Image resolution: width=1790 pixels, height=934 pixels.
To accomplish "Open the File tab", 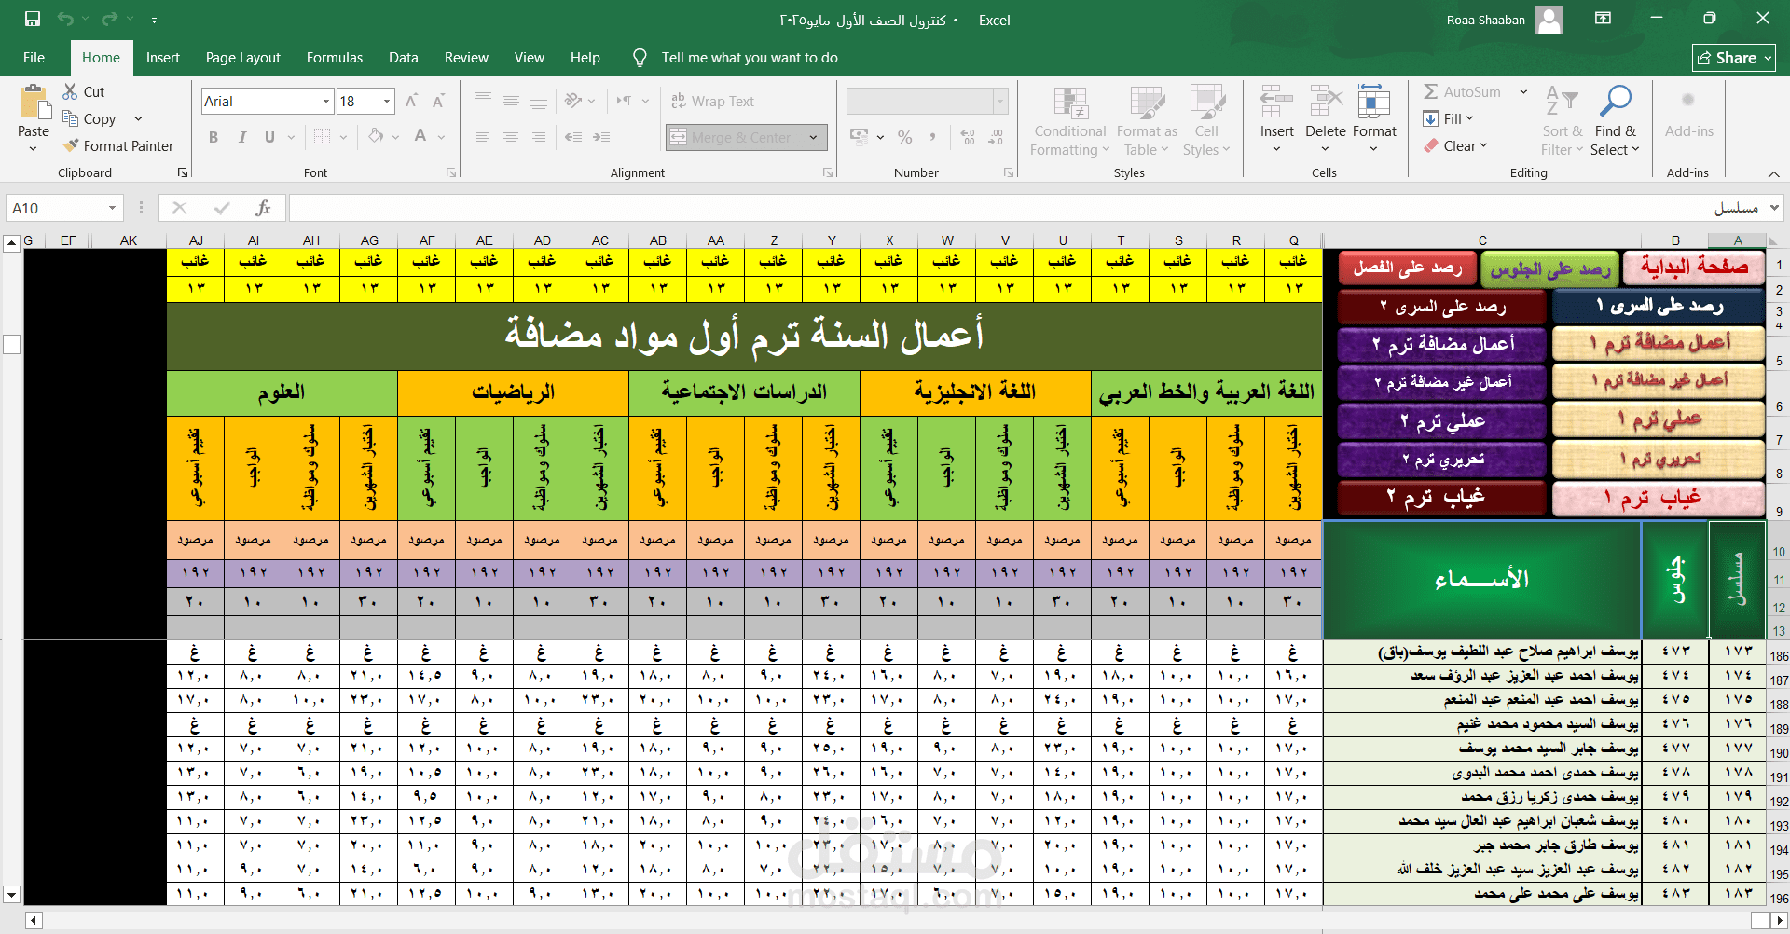I will coord(34,57).
